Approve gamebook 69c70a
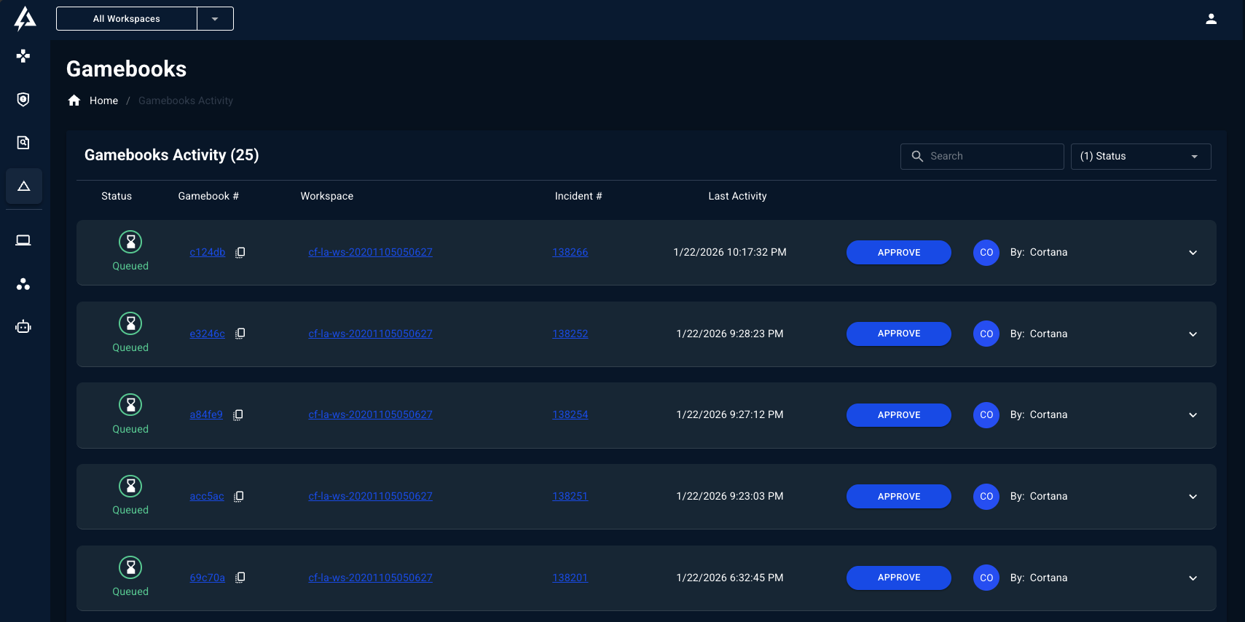The height and width of the screenshot is (622, 1245). (x=899, y=578)
